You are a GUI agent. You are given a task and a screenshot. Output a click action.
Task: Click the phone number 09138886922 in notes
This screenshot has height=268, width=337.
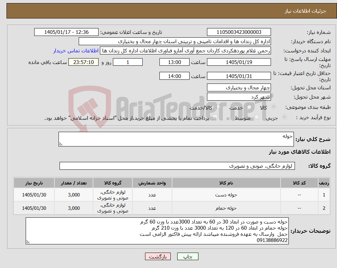(272, 240)
